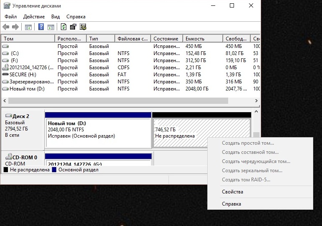Image resolution: width=322 pixels, height=226 pixels.
Task: Choose Справка in the context menu
Action: [260, 204]
